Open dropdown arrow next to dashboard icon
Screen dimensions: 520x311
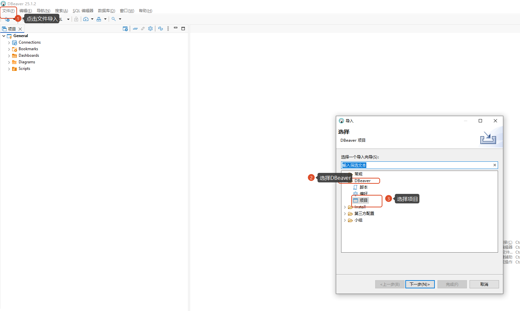[92, 19]
